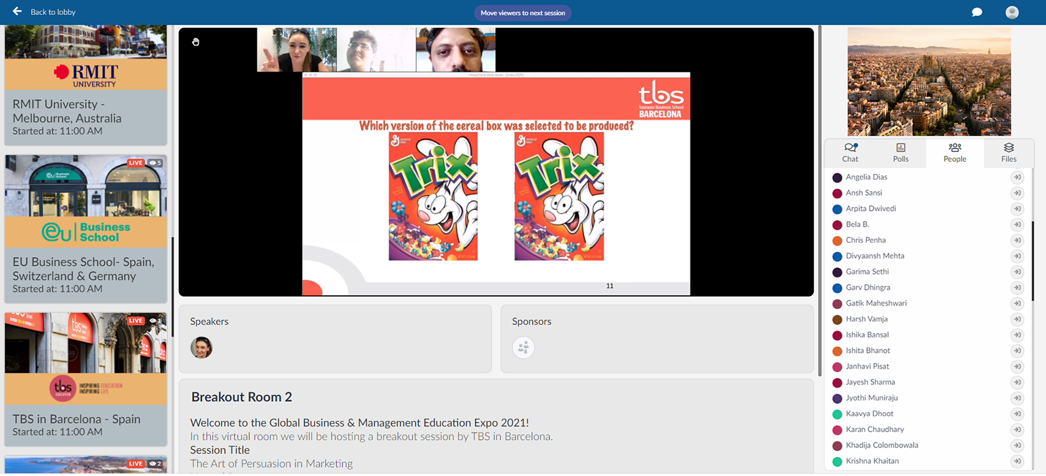Viewport: 1046px width, 476px height.
Task: Click "The Art of Persuasion in Marketing" title
Action: [272, 464]
